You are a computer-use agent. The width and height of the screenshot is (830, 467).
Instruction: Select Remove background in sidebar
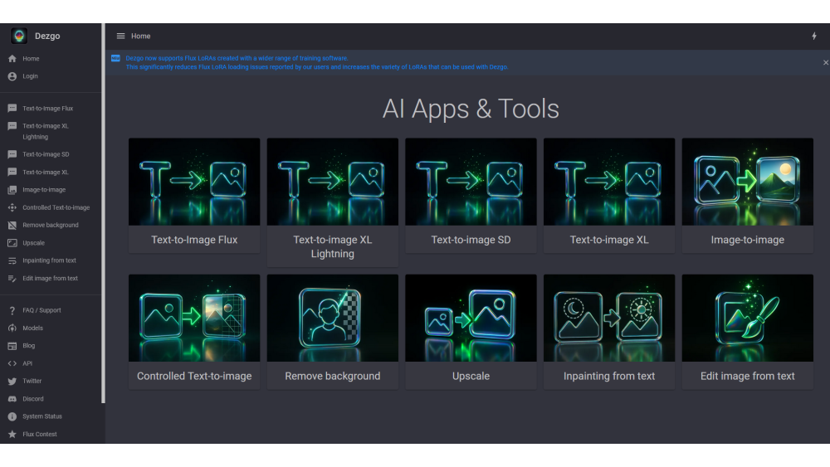(50, 225)
